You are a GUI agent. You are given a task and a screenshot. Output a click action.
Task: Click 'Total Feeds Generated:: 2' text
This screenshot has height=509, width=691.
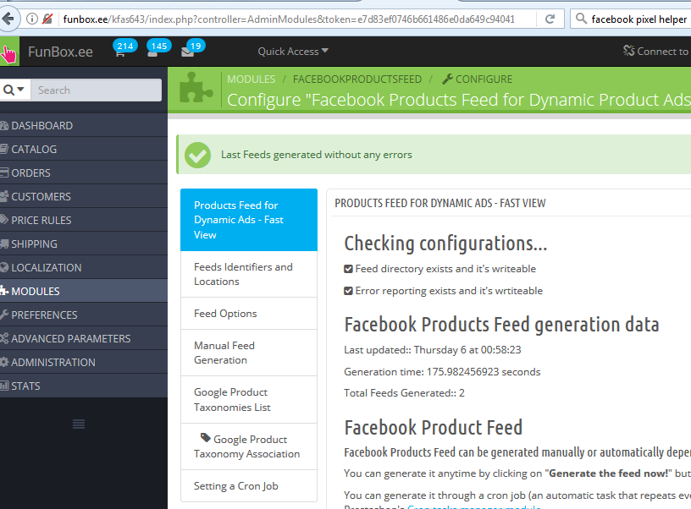tap(404, 393)
